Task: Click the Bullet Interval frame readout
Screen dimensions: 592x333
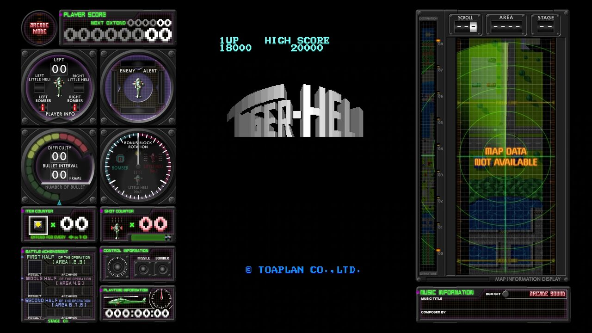Action: pyautogui.click(x=59, y=175)
